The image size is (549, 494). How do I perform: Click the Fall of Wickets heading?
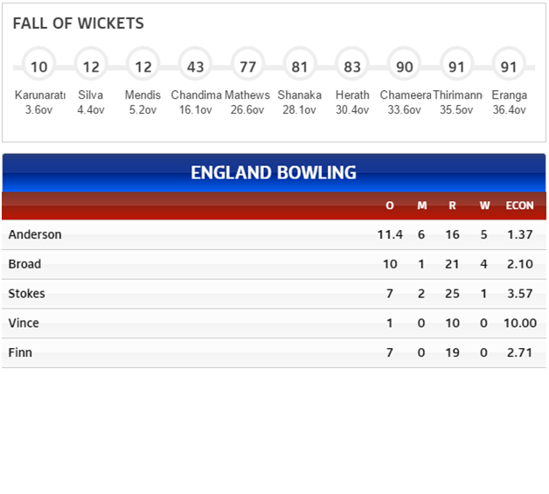[x=79, y=24]
